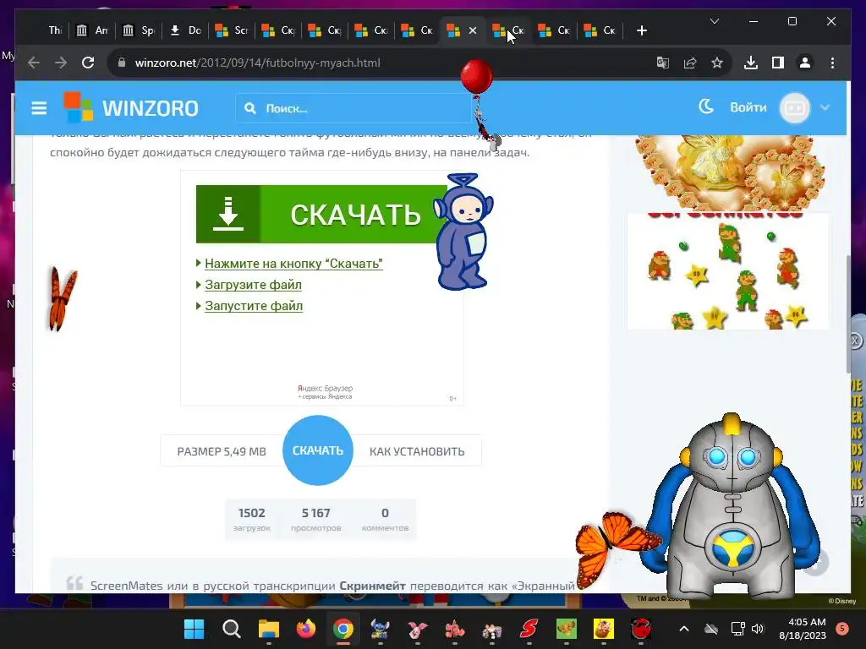Screen dimensions: 866x649
Task: Click the WINZORO logo
Action: tap(131, 107)
